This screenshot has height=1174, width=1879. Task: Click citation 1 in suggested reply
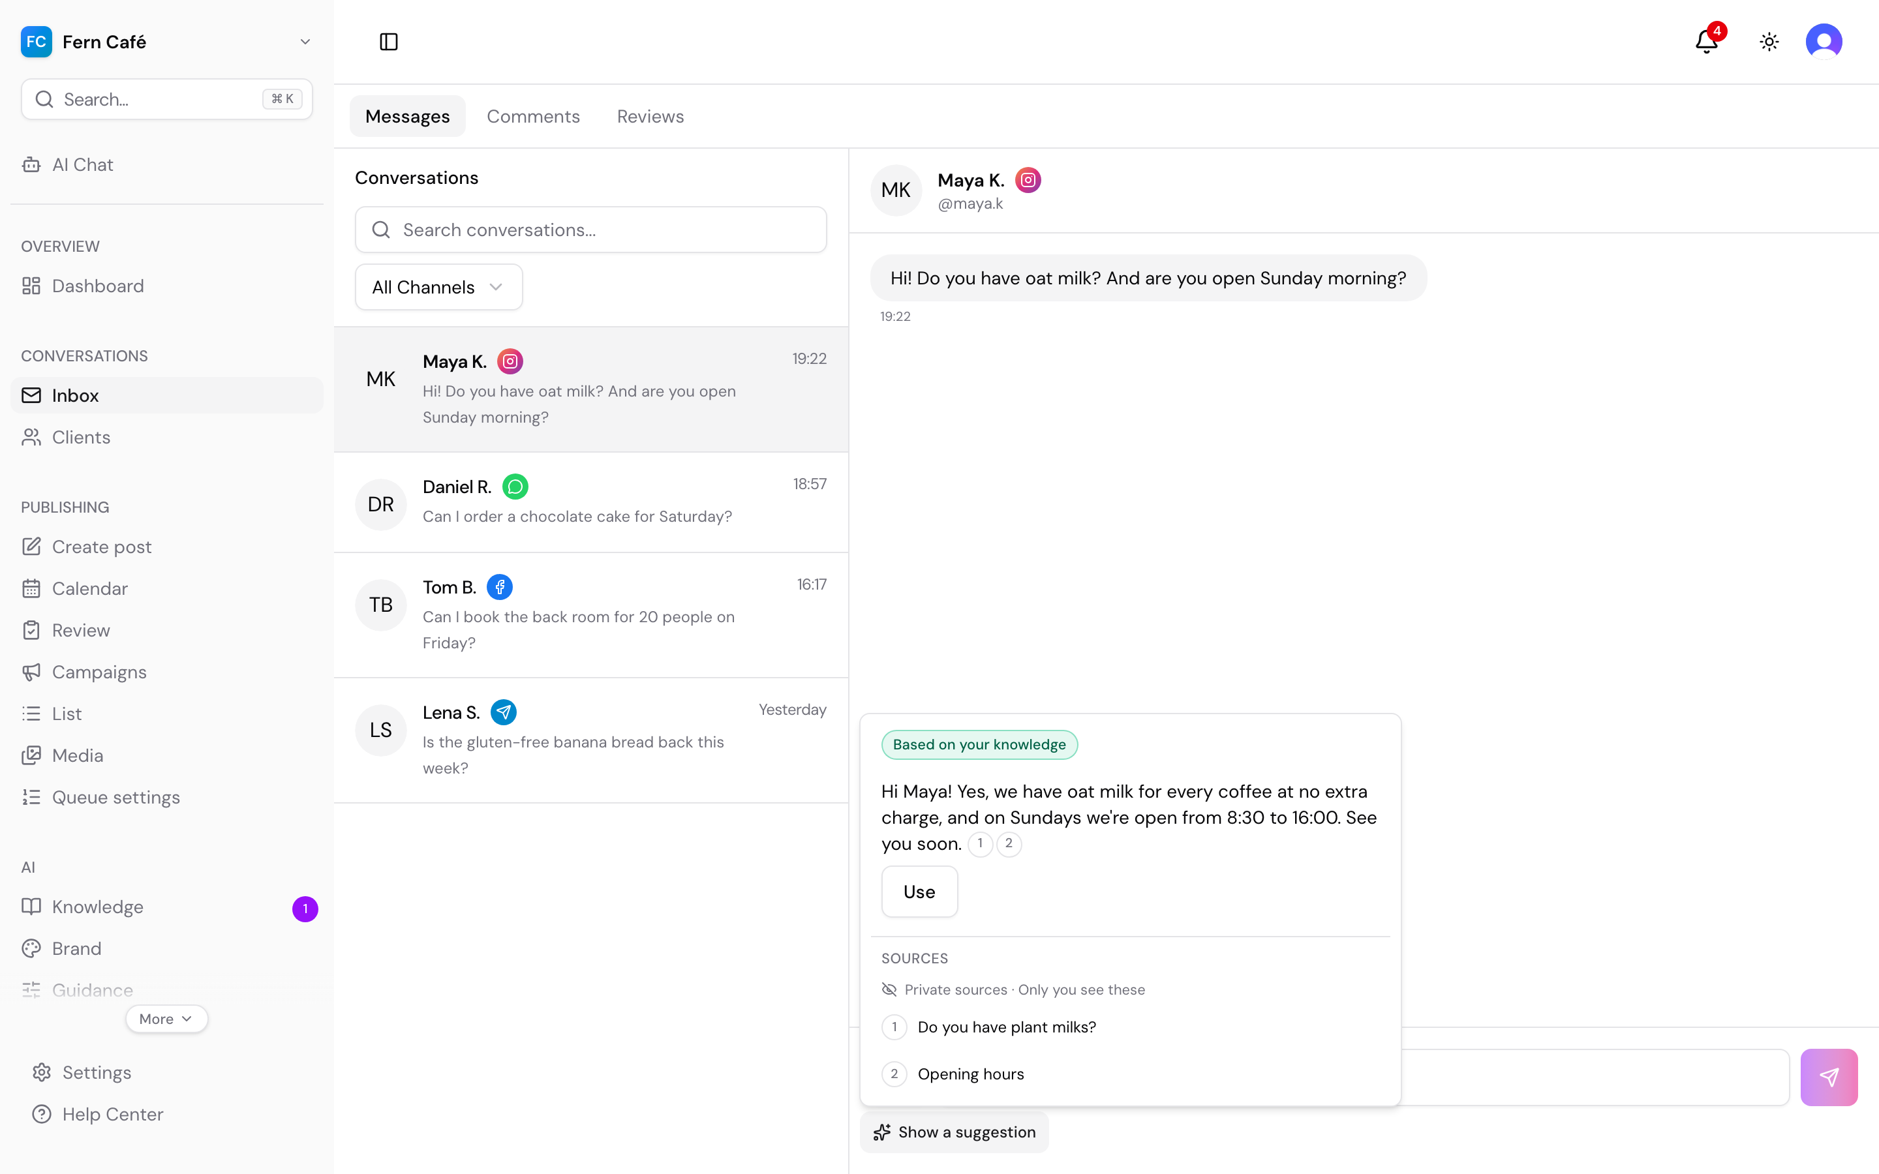click(980, 844)
